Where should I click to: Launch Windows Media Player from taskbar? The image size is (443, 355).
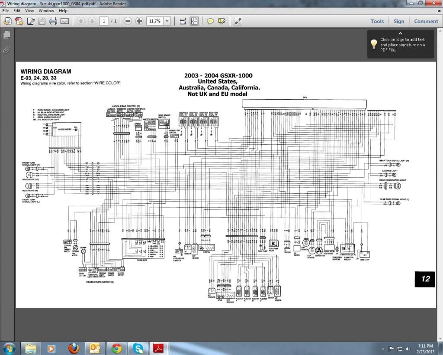coord(51,348)
